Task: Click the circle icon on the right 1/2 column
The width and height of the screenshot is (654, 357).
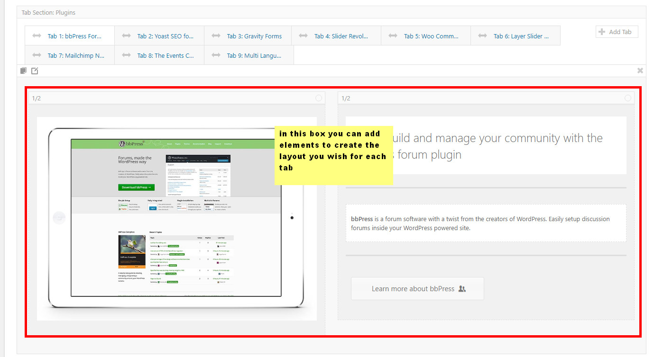Action: [628, 98]
